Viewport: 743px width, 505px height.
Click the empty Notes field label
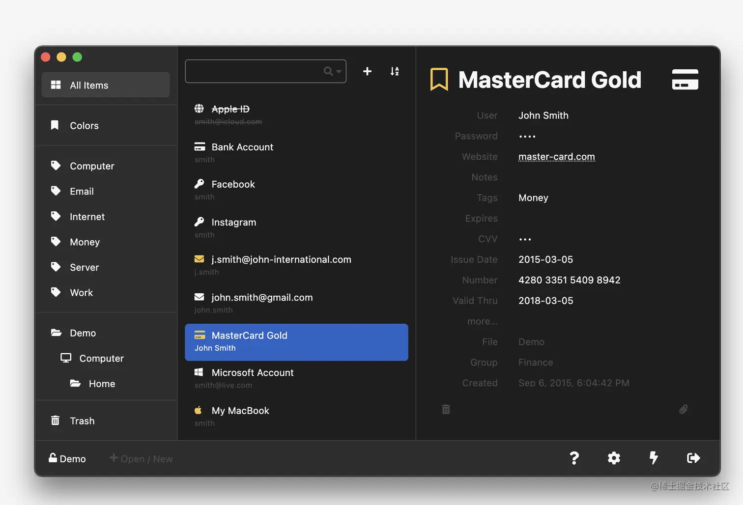click(484, 177)
